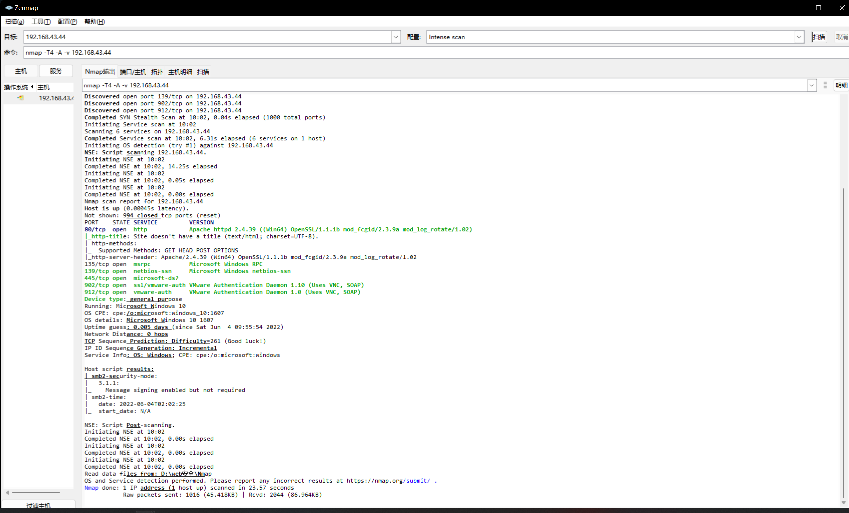849x513 pixels.
Task: Toggle the 明细 details button
Action: click(x=841, y=85)
